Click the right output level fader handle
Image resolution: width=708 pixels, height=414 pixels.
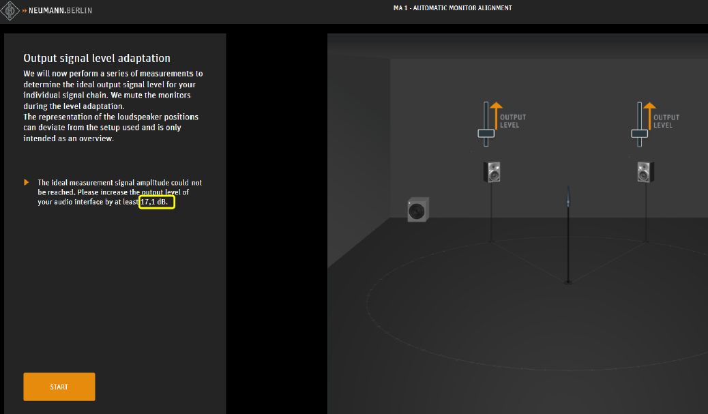point(639,134)
